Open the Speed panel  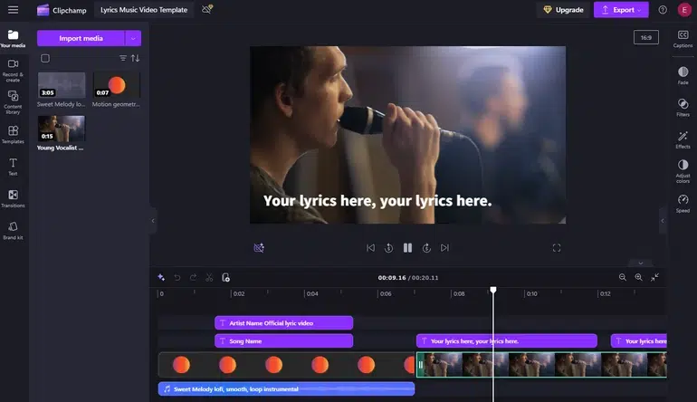[x=683, y=204]
